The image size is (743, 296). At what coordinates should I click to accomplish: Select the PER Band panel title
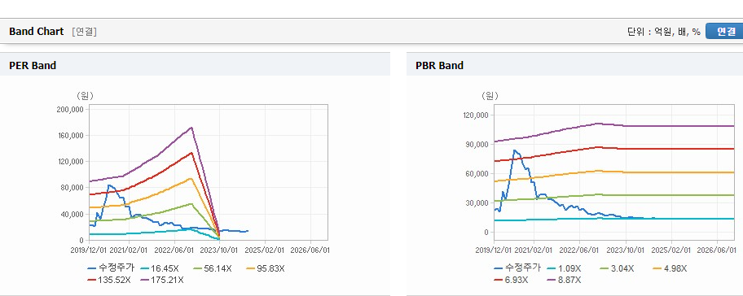(x=33, y=66)
